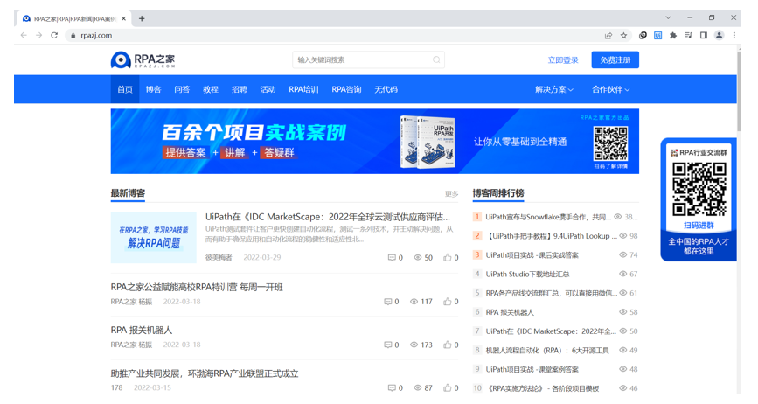This screenshot has width=758, height=404.
Task: Click the site lock icon in address bar
Action: [73, 35]
